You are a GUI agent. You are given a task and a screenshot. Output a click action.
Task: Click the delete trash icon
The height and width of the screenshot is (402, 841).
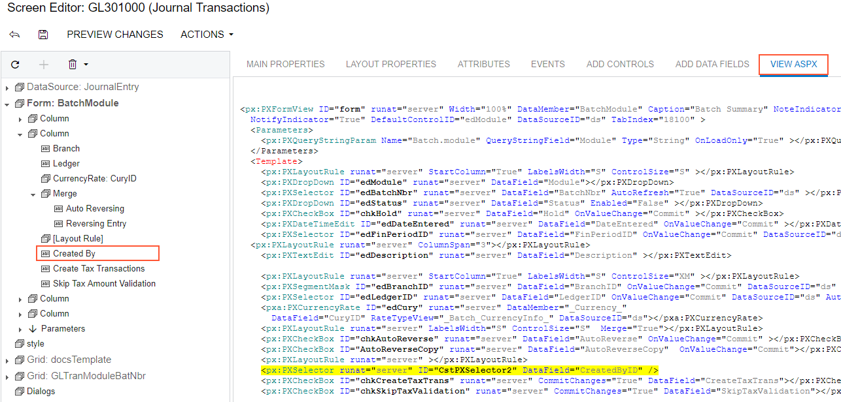point(73,65)
